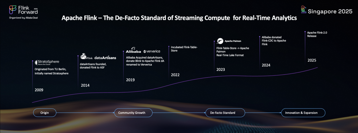Click the 2019 year label
Screen dimensions: 358x133
tap(130, 80)
